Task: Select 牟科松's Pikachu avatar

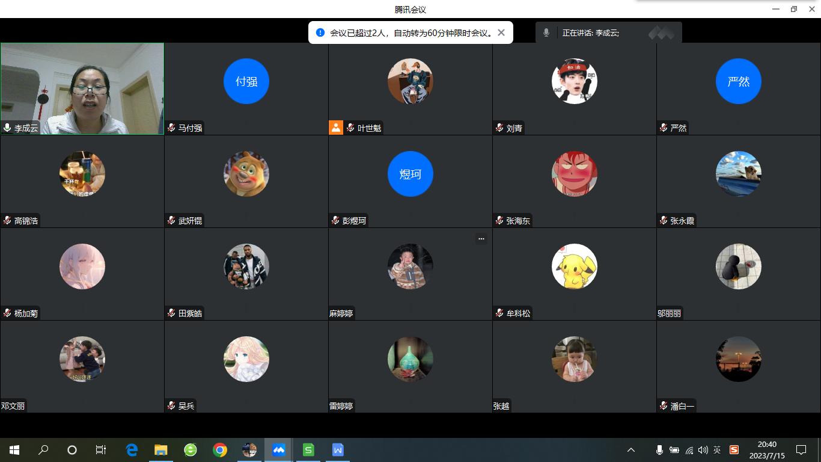Action: pos(574,266)
